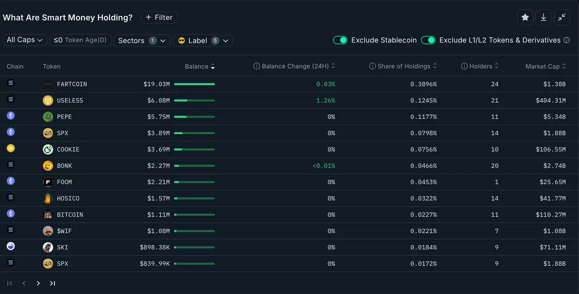Select FARTCOIN market cap $1.38B

tap(554, 84)
